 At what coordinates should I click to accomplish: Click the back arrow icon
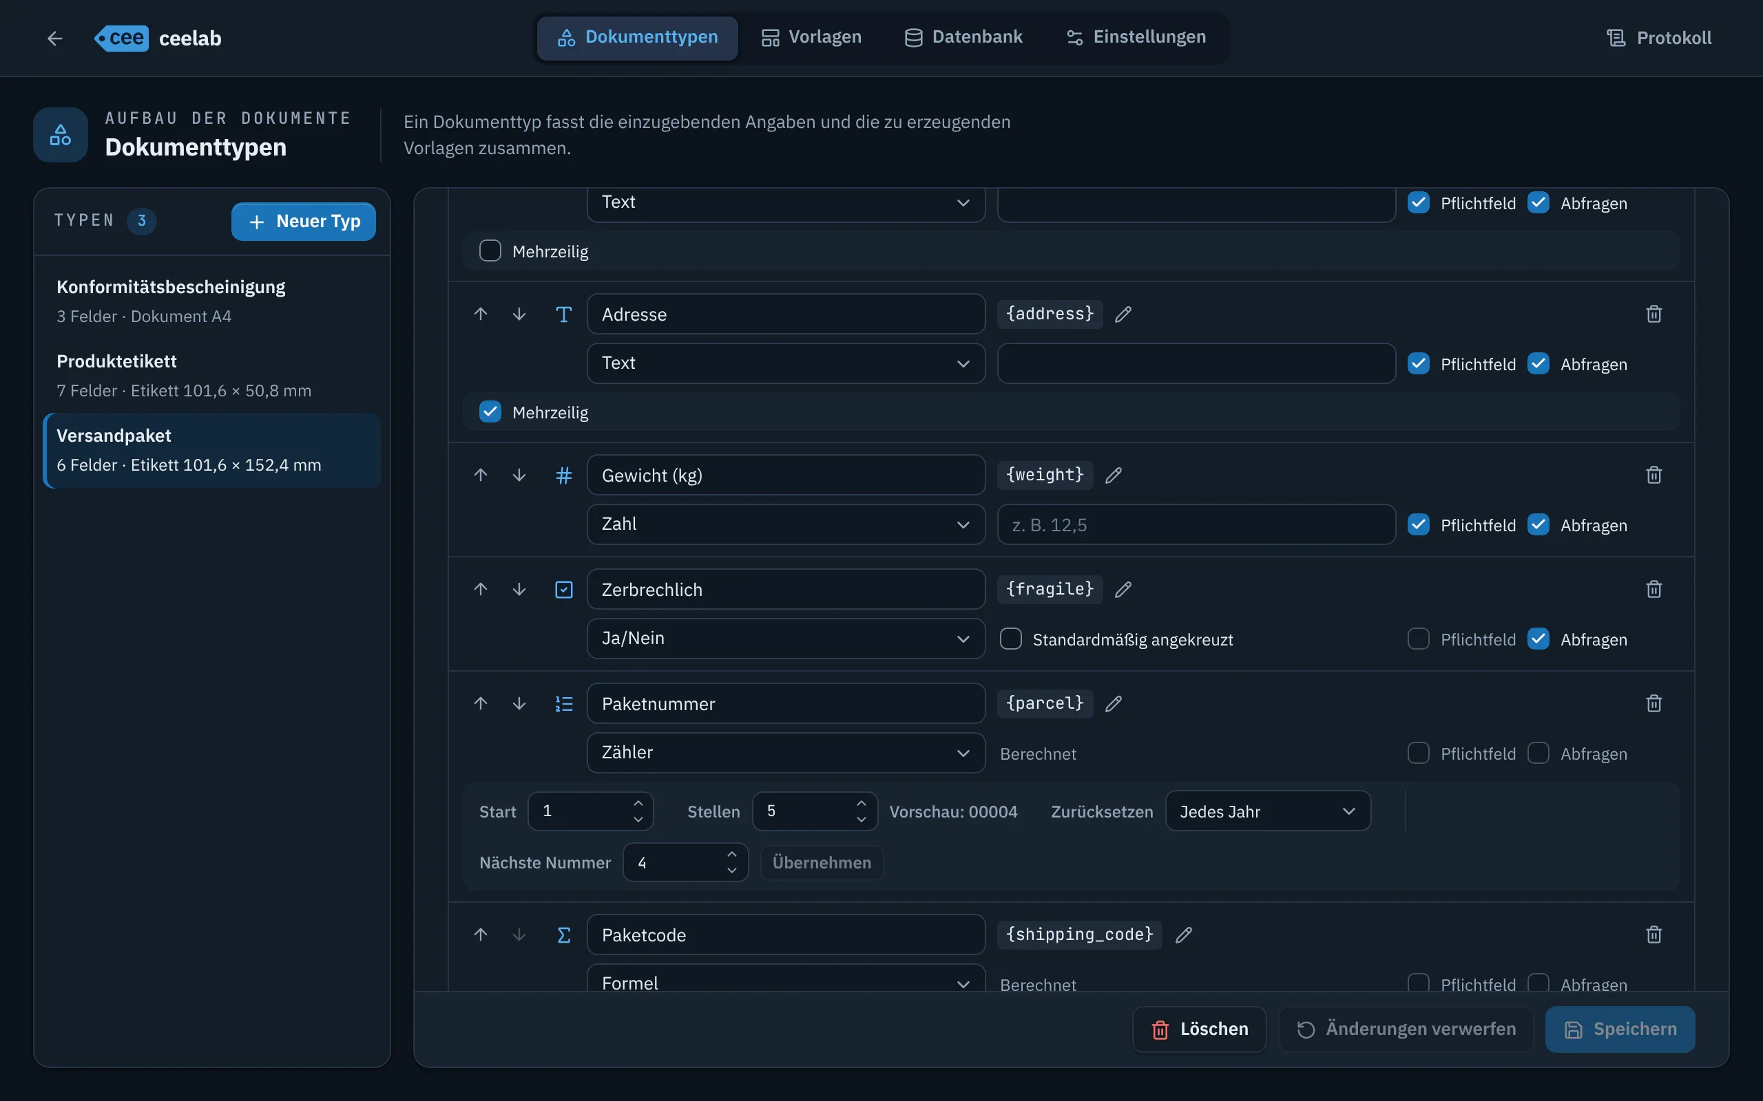(x=54, y=38)
